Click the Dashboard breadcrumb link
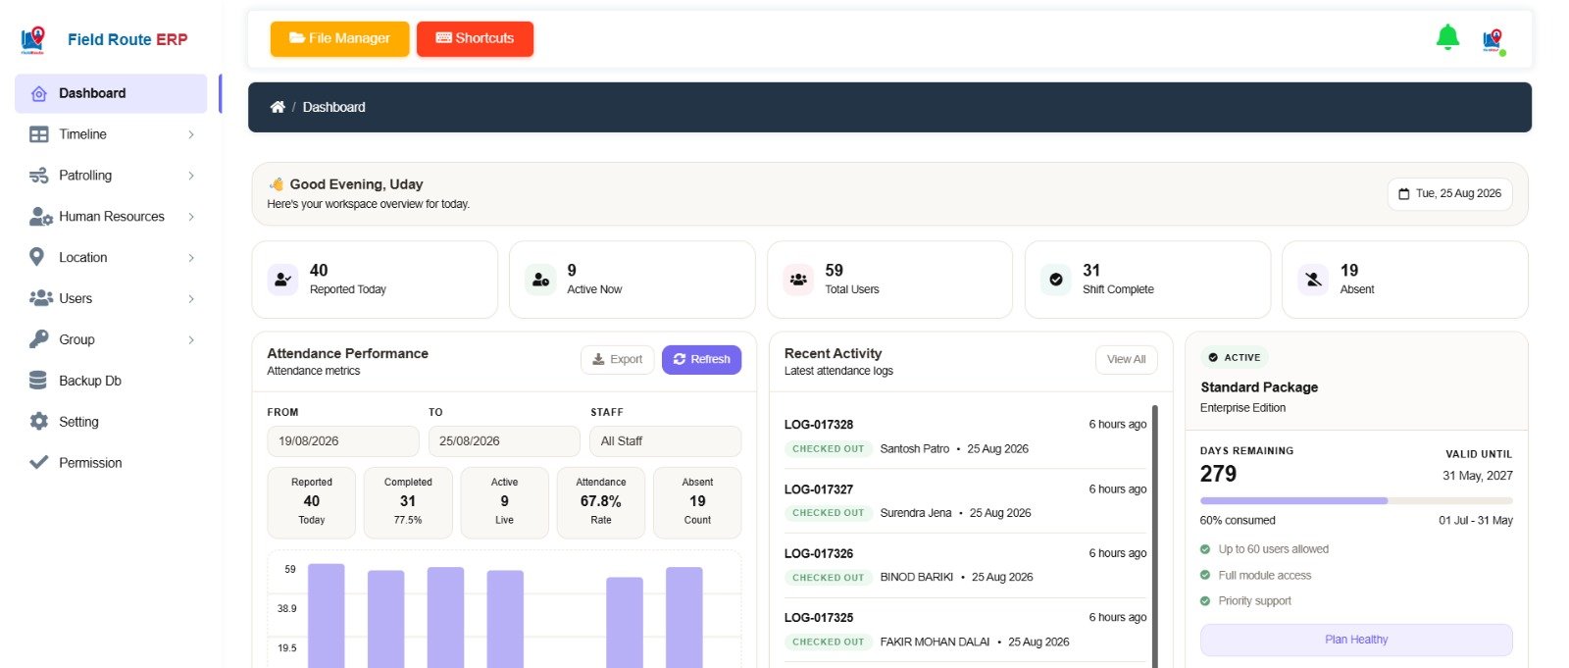This screenshot has height=668, width=1569. (333, 107)
